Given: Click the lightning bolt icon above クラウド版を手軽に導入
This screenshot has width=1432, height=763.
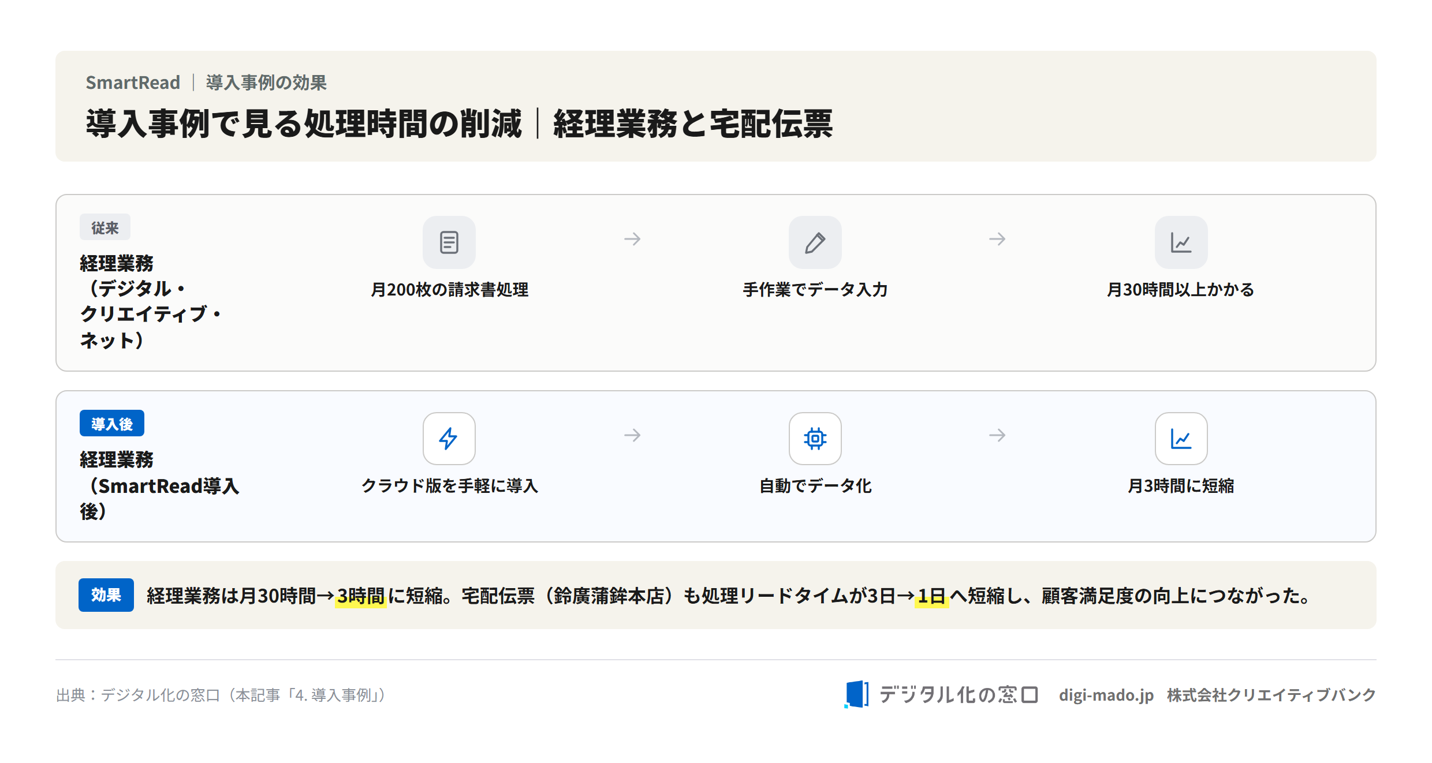Looking at the screenshot, I should (449, 439).
